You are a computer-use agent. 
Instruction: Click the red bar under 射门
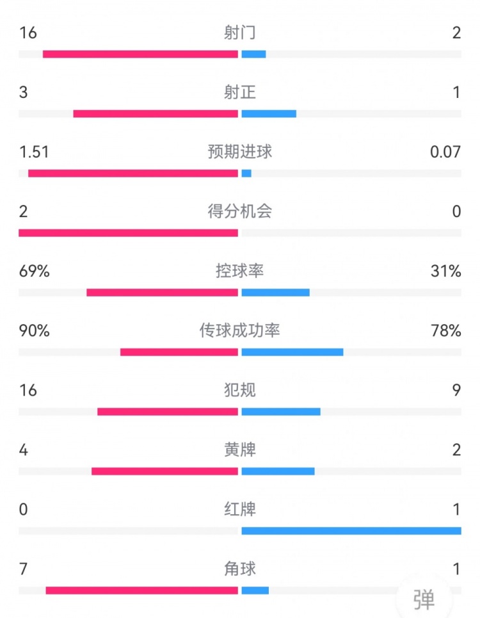(x=140, y=54)
